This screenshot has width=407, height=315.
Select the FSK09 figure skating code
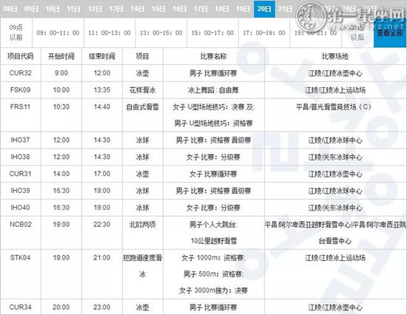click(20, 89)
